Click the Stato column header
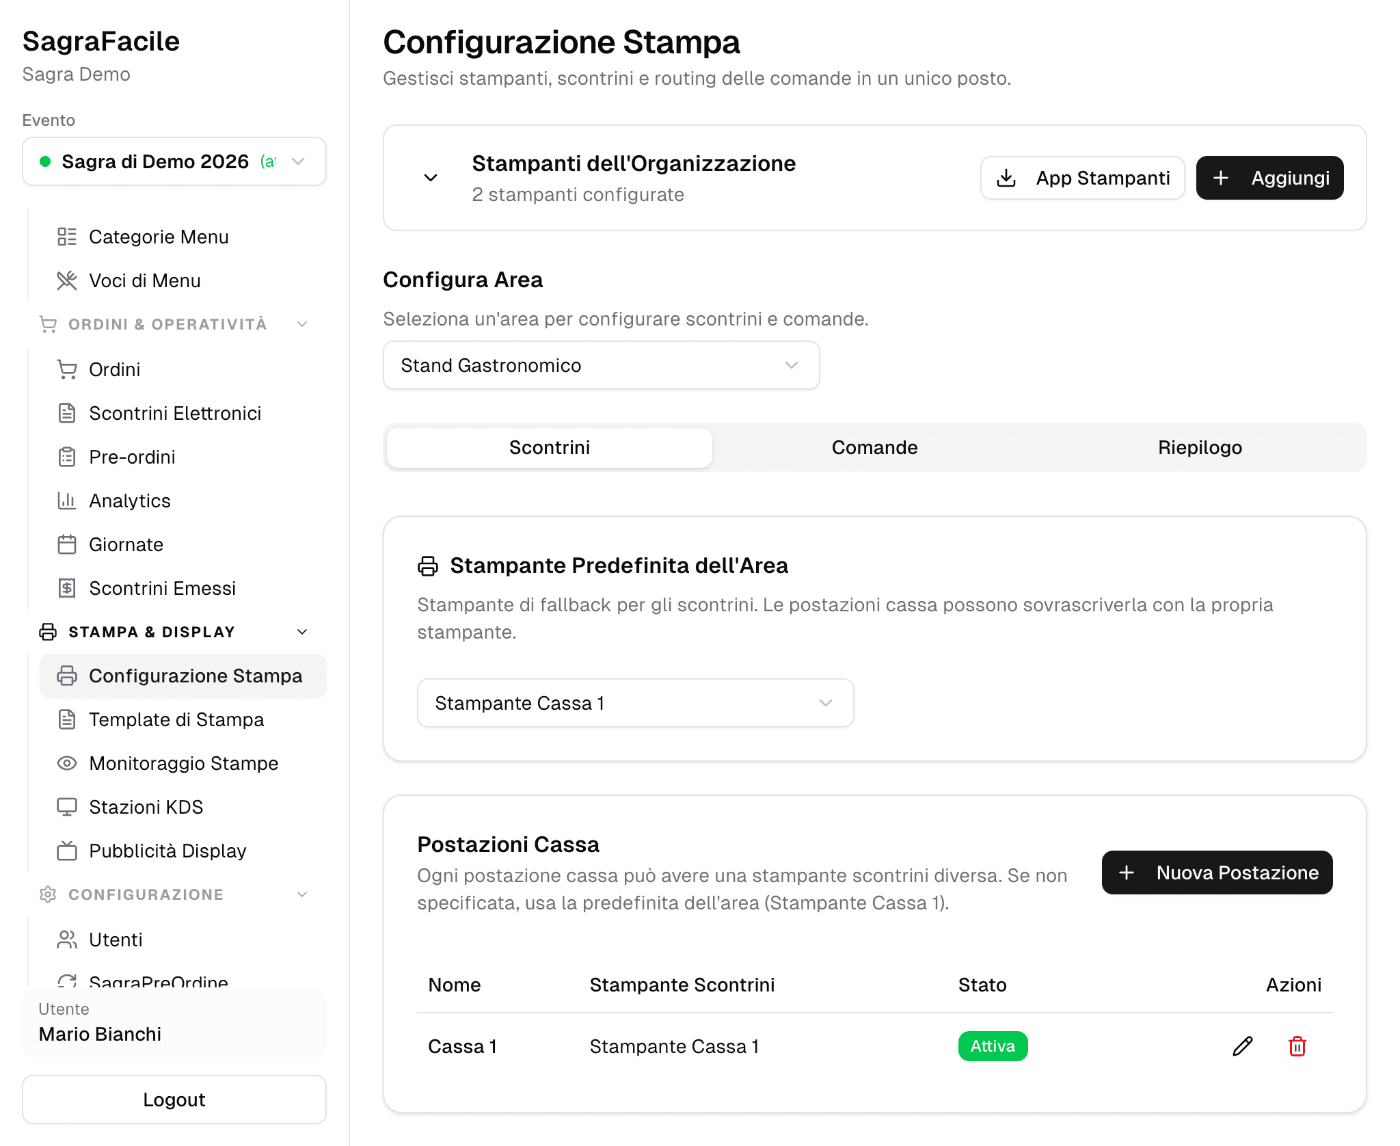This screenshot has width=1400, height=1146. pyautogui.click(x=982, y=985)
